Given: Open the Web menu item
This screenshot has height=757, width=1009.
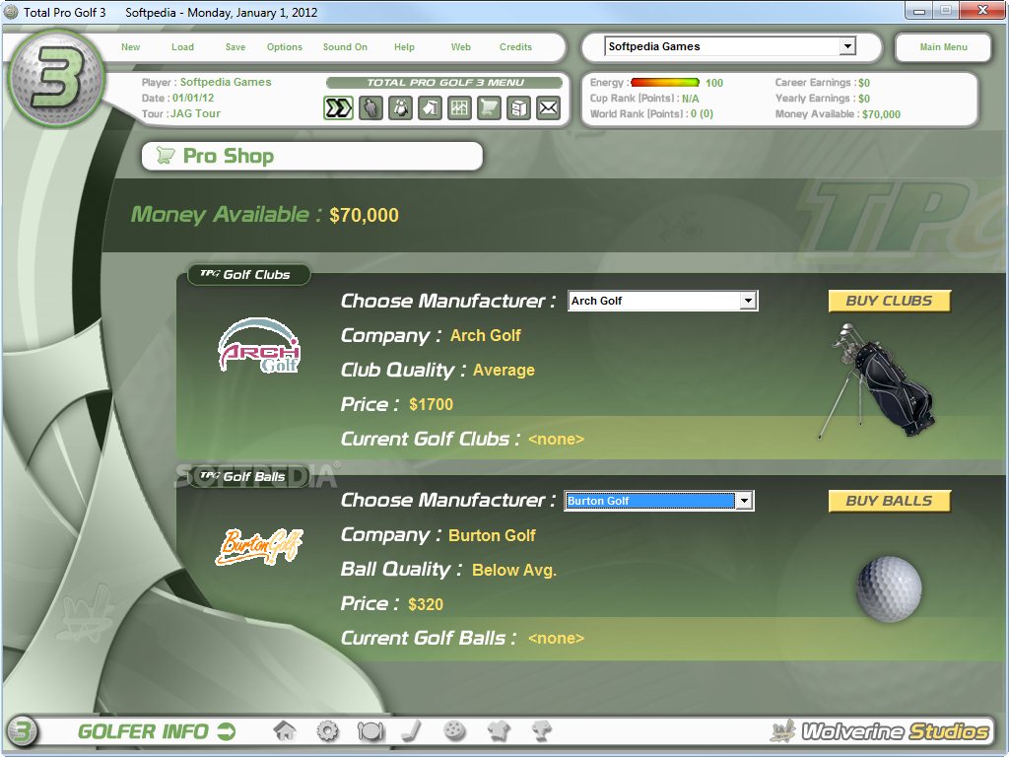Looking at the screenshot, I should 461,47.
